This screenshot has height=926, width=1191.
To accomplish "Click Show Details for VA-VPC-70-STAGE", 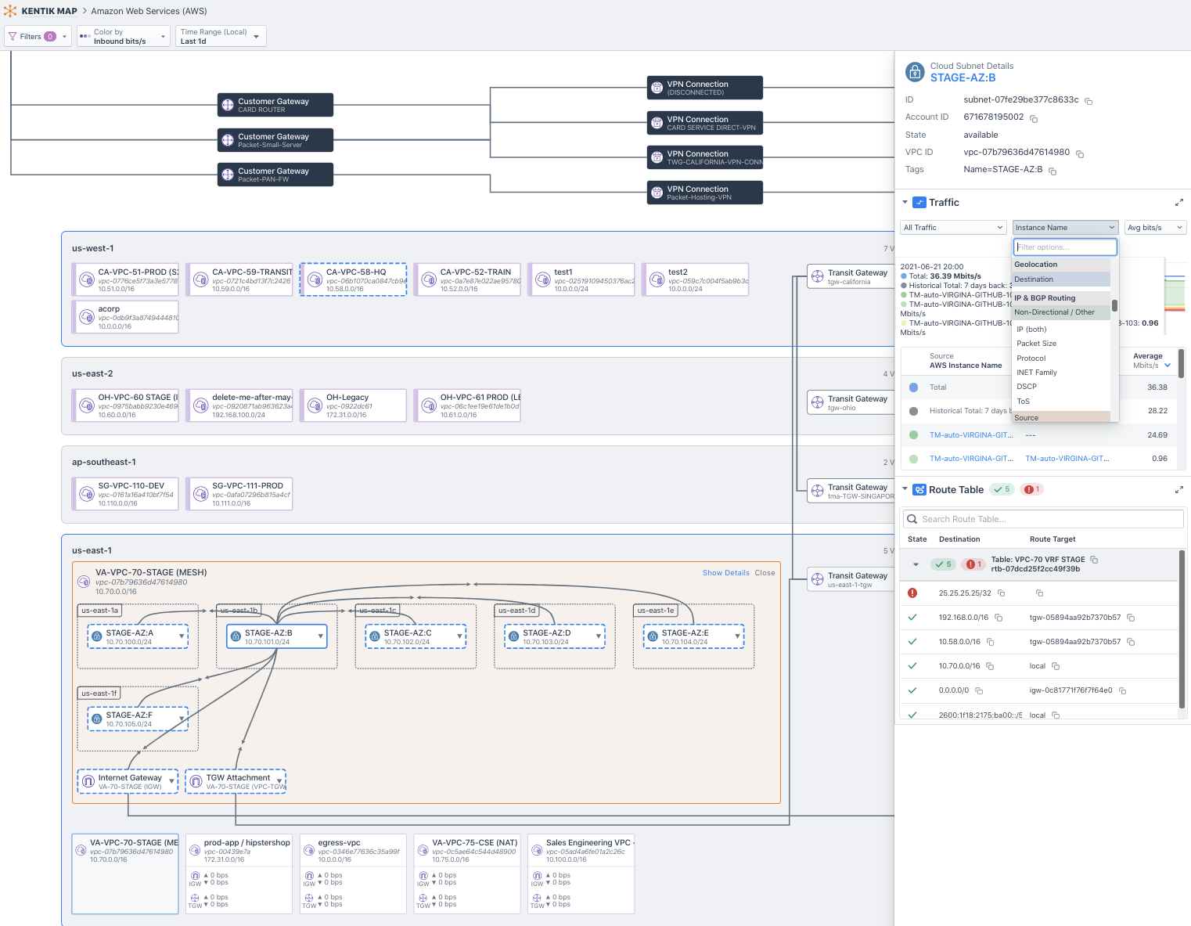I will point(726,573).
